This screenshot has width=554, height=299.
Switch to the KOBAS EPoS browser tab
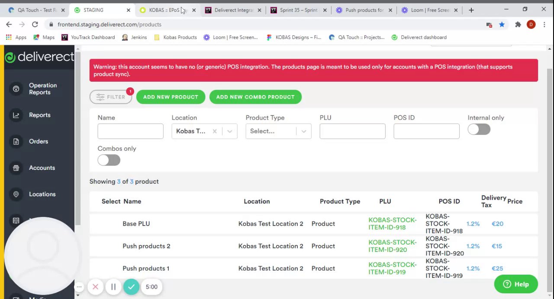coord(164,10)
